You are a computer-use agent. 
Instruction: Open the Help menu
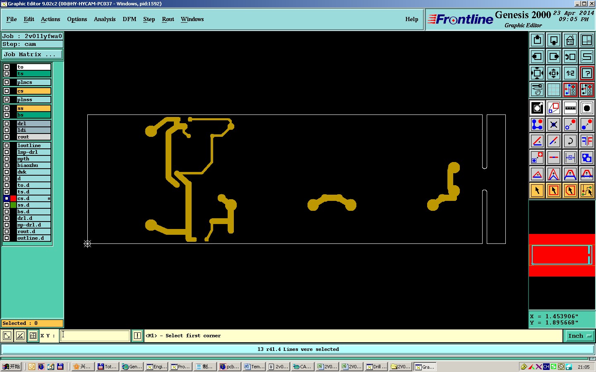(x=412, y=19)
